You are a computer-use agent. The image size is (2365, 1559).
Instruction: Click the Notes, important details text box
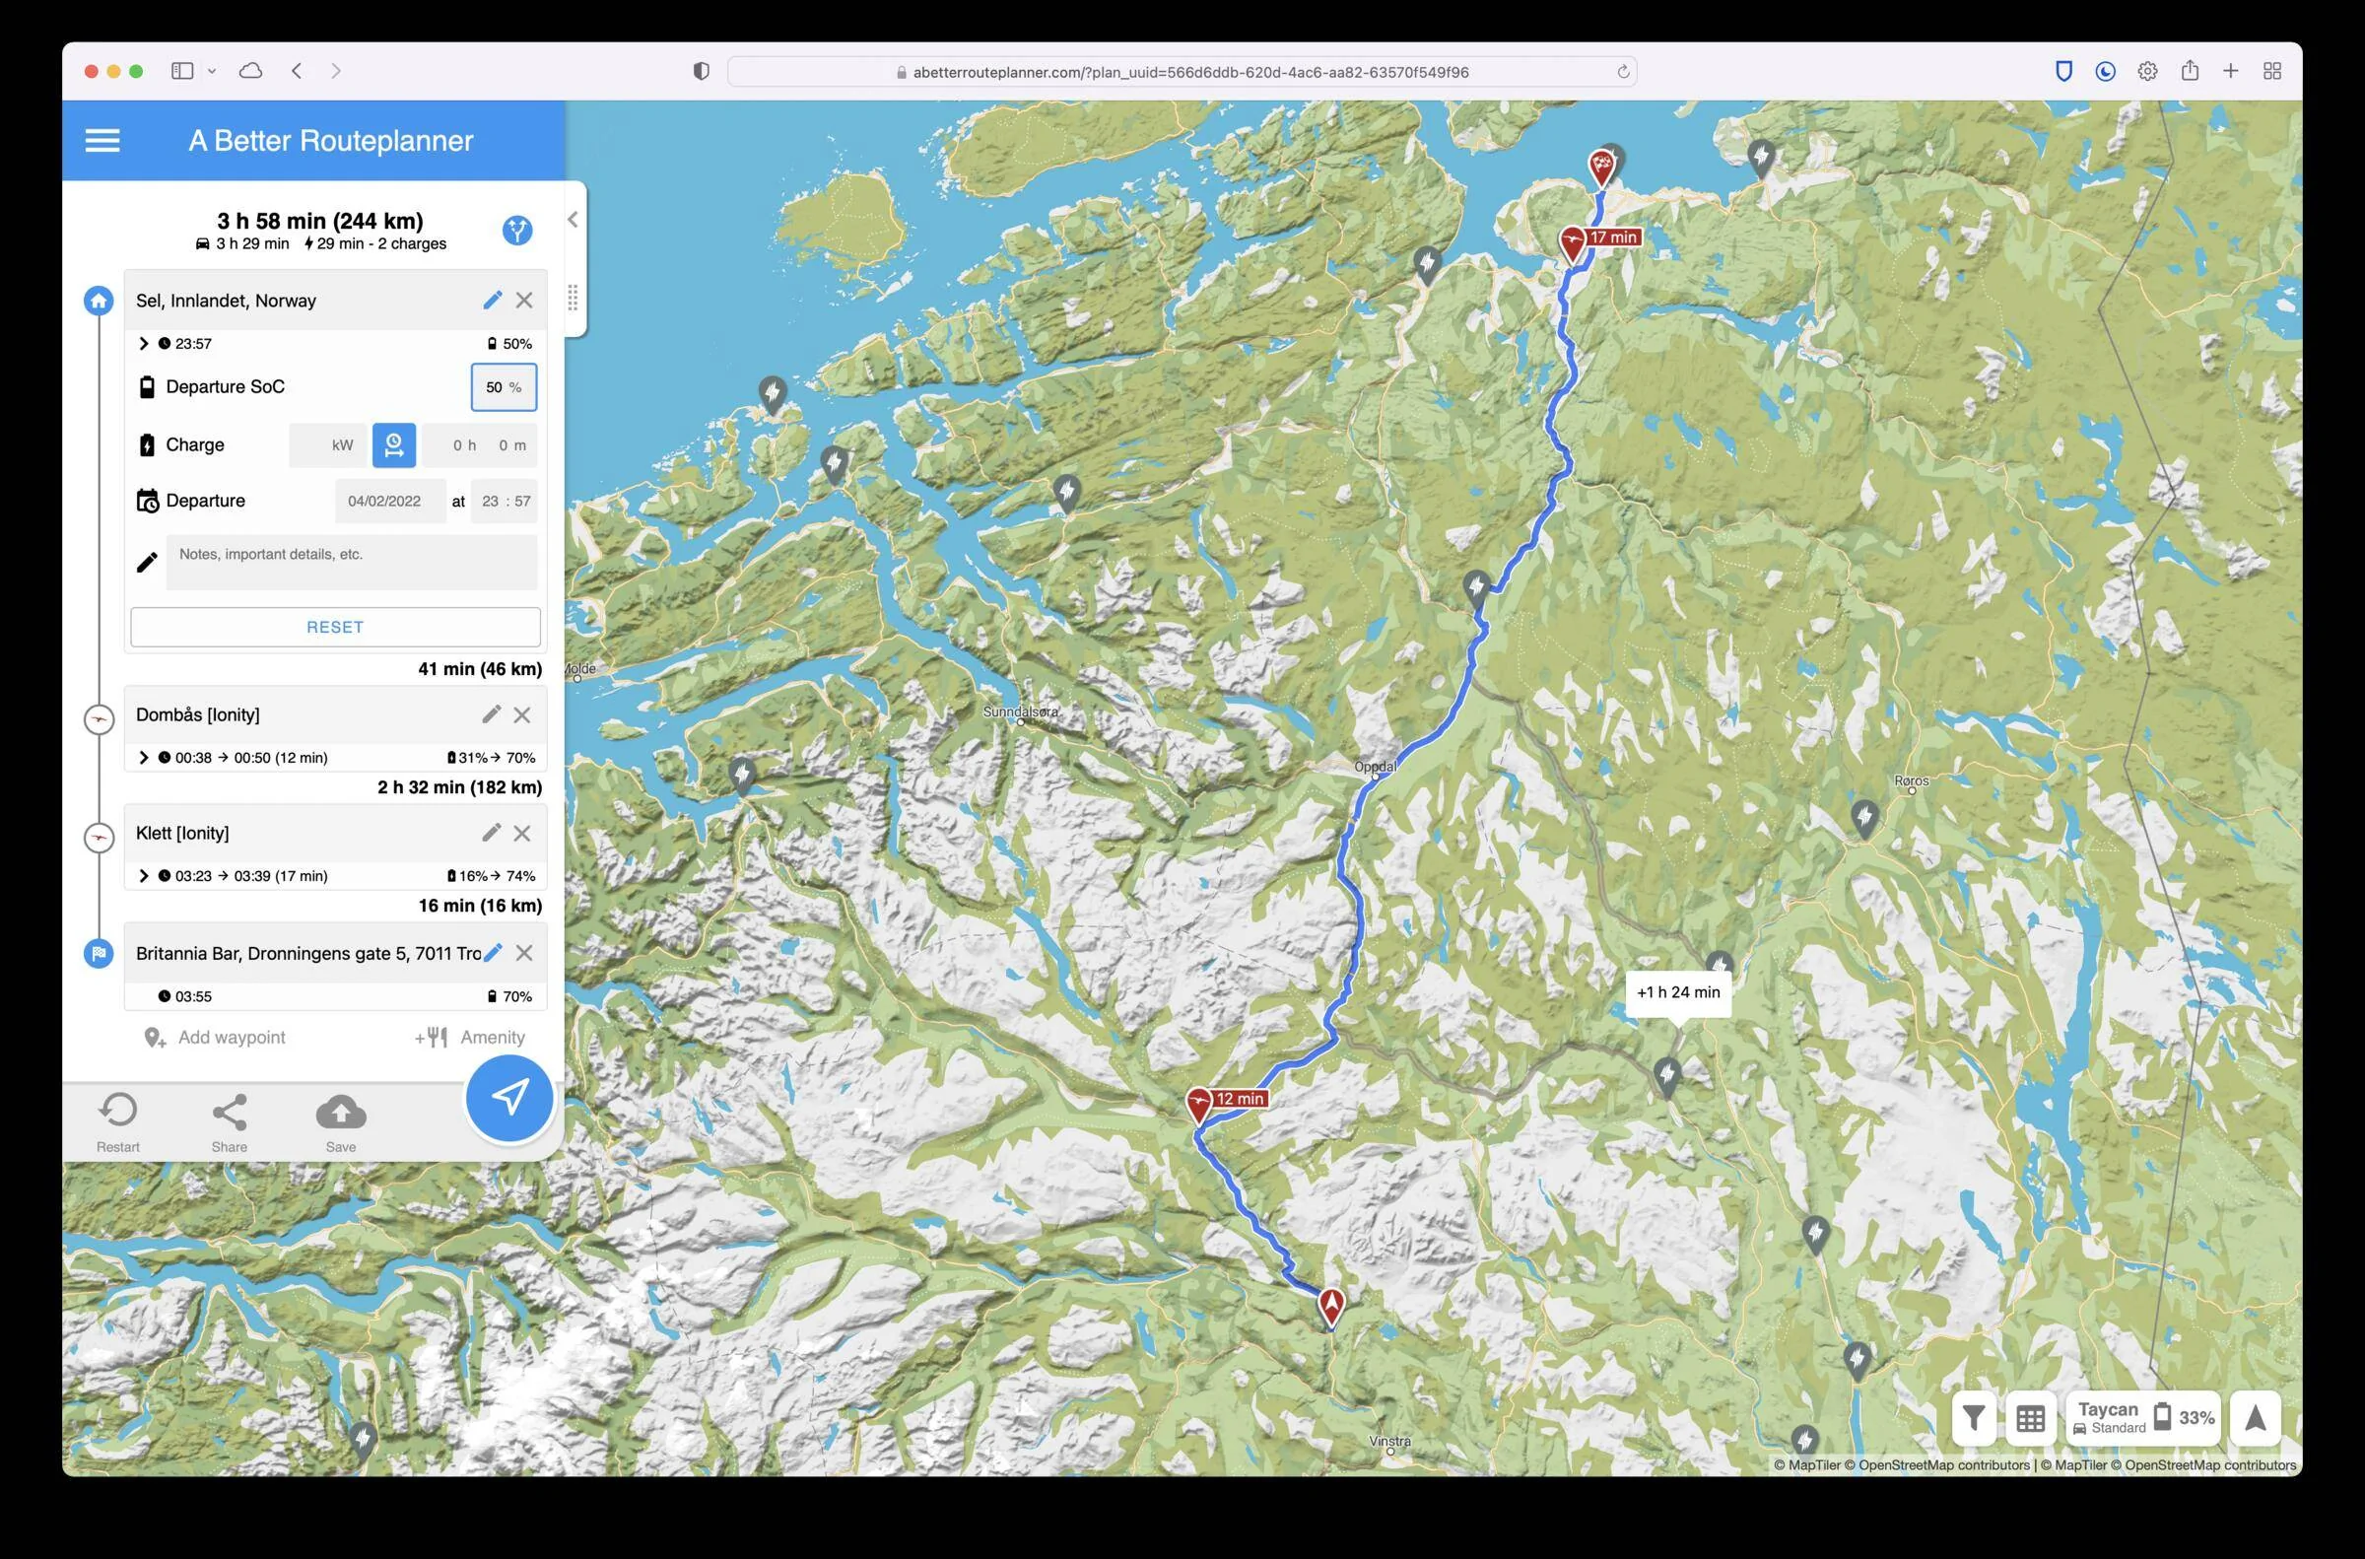point(352,563)
